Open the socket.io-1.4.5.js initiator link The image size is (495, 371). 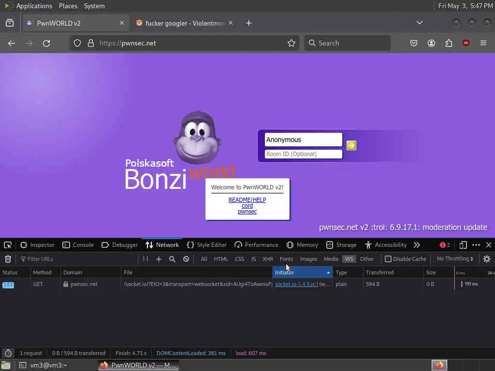(296, 284)
